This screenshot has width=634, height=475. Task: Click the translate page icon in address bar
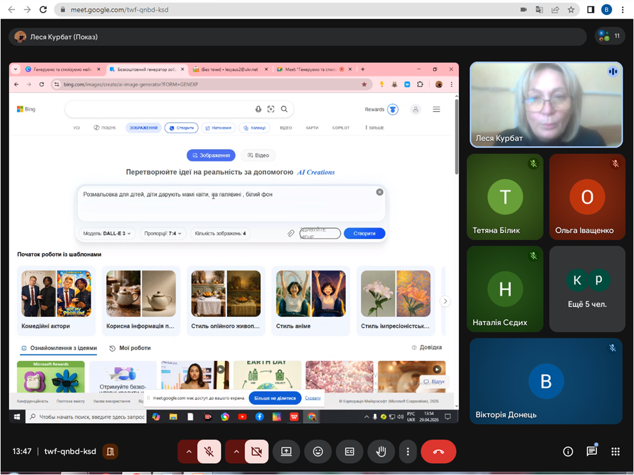[x=539, y=10]
